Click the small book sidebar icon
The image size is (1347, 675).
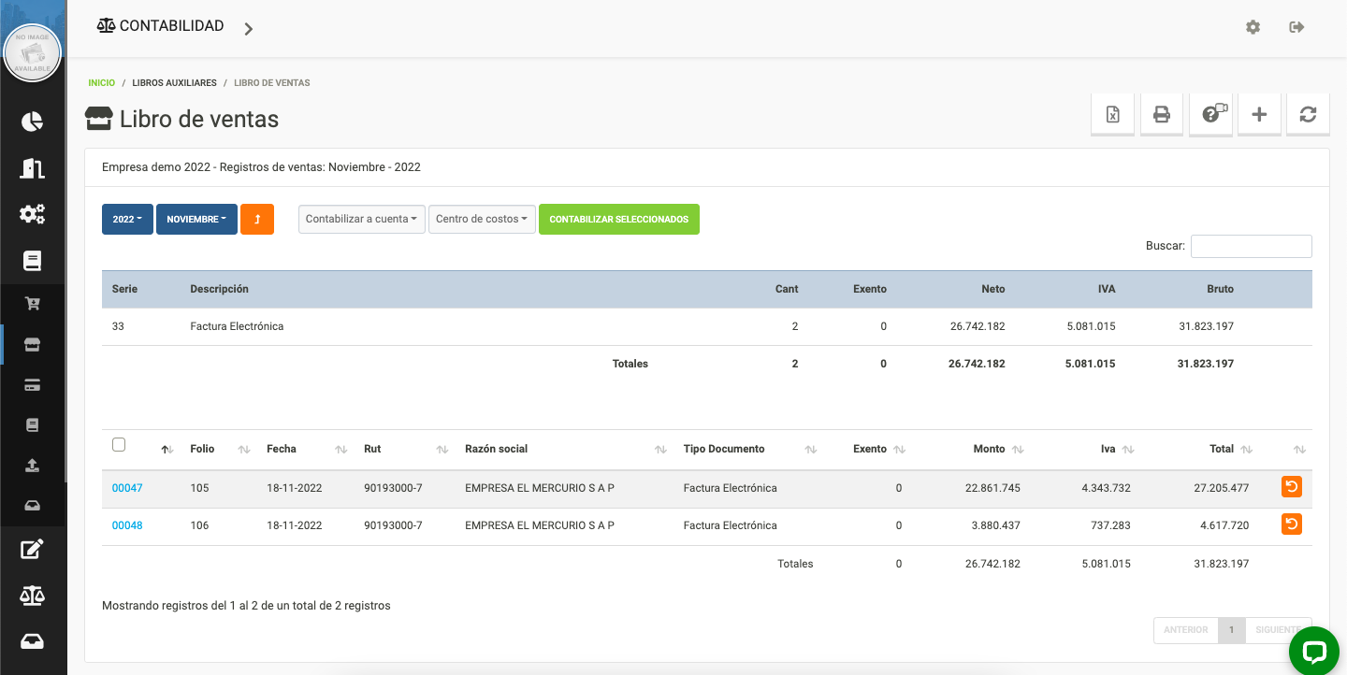[33, 425]
